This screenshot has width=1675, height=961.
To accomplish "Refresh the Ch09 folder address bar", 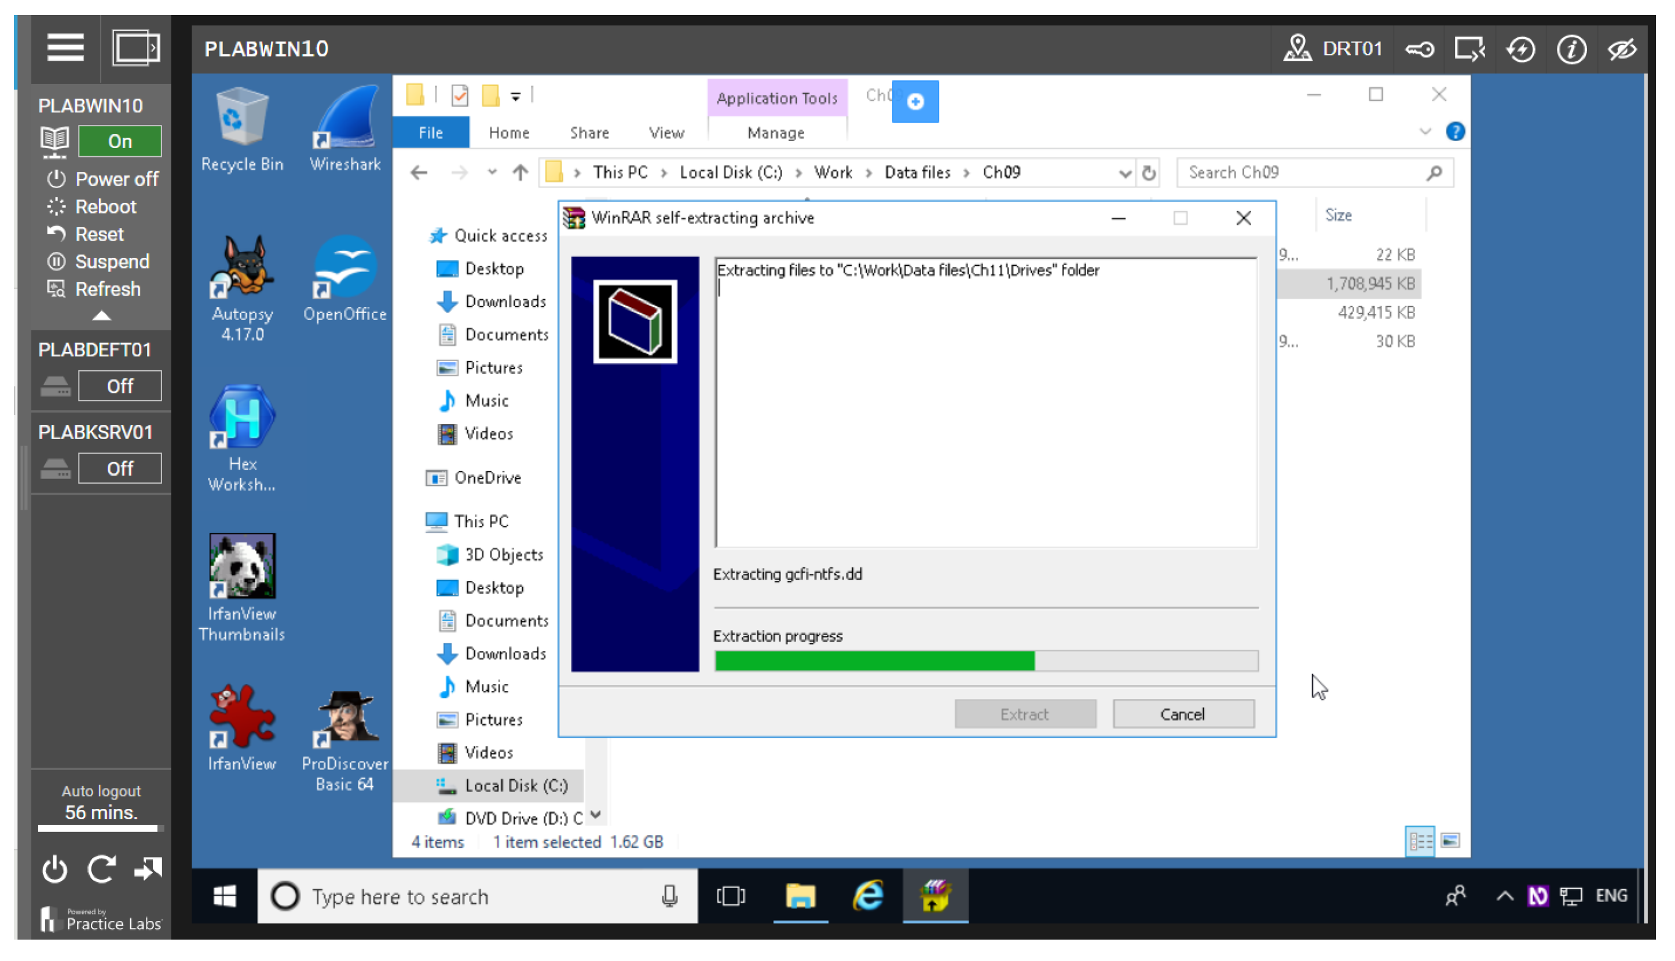I will coord(1149,173).
